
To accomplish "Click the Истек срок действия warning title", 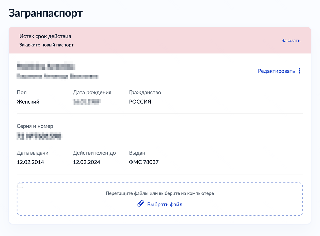I will click(x=45, y=36).
